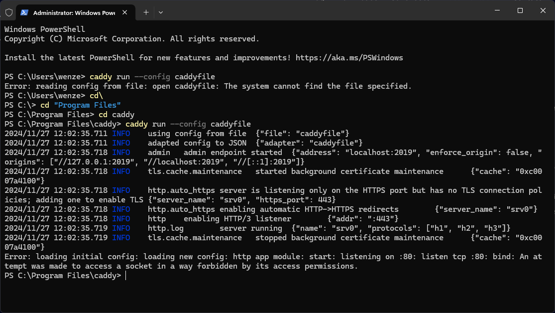
Task: Open the https://aka.ms/PSWindows link
Action: pyautogui.click(x=349, y=58)
